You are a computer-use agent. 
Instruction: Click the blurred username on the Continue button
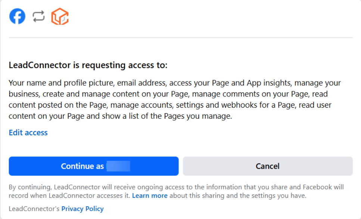click(x=118, y=166)
